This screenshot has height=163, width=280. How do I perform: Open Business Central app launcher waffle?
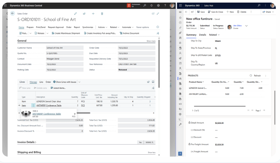(5, 5)
